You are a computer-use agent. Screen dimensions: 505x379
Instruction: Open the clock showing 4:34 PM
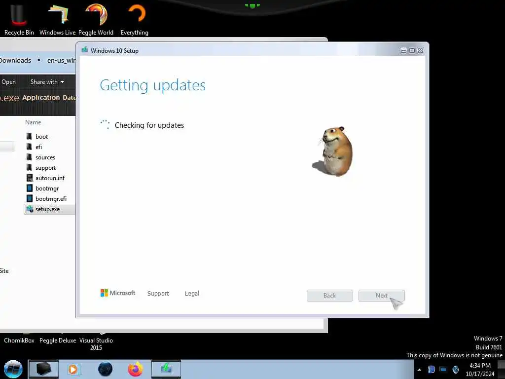point(480,369)
